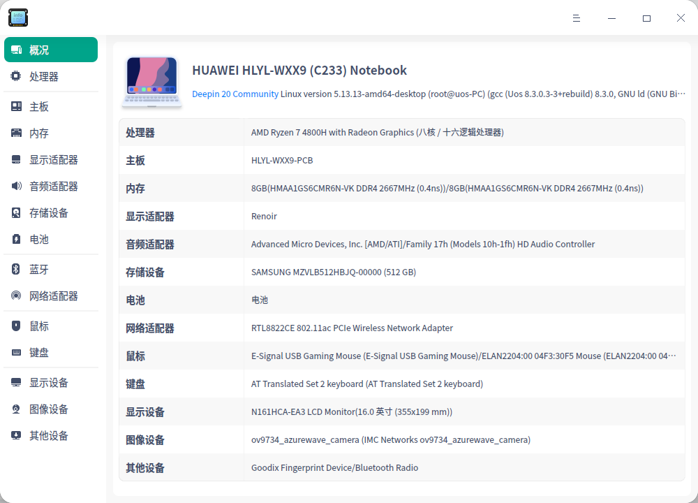Click the 显示适配器 row header in table
This screenshot has width=698, height=503.
click(x=149, y=217)
